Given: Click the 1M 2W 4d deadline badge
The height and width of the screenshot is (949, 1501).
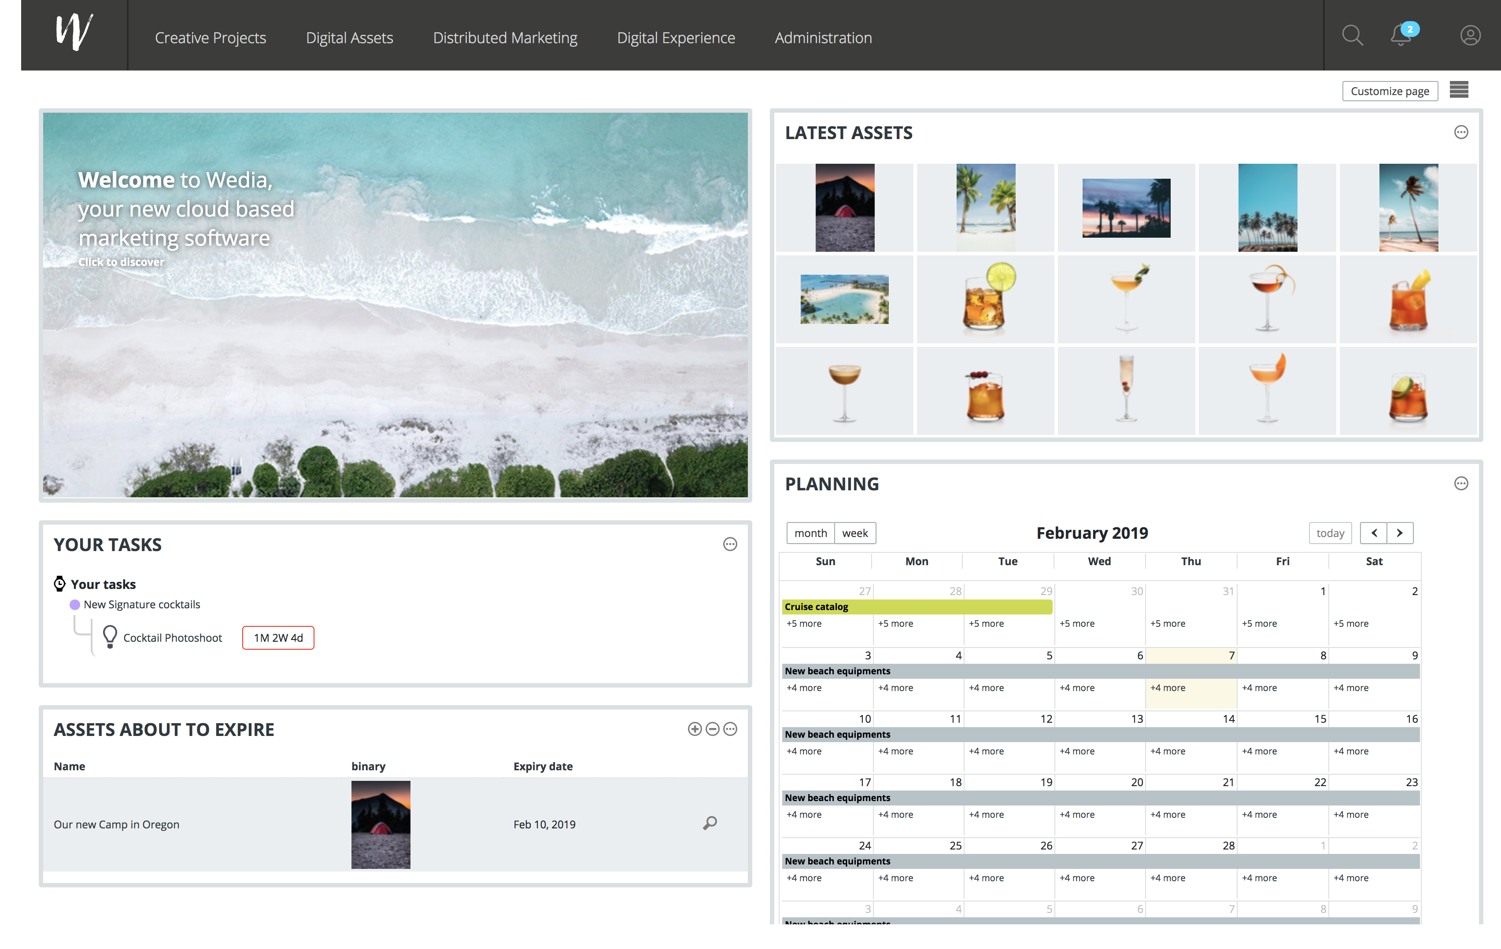Looking at the screenshot, I should pyautogui.click(x=278, y=637).
